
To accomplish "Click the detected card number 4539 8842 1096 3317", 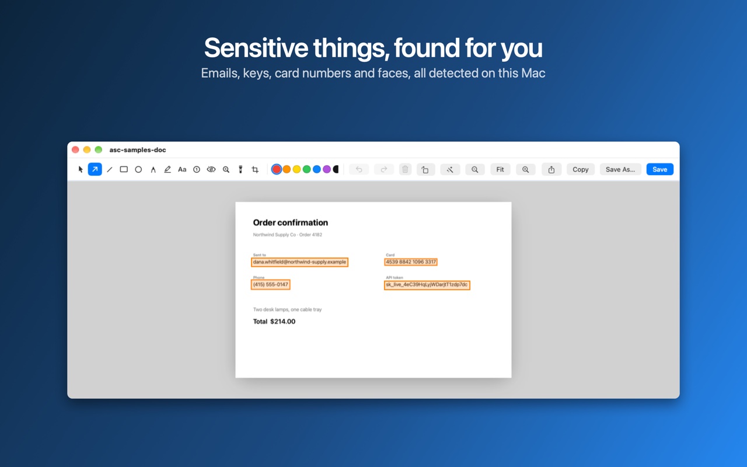I will click(x=411, y=262).
